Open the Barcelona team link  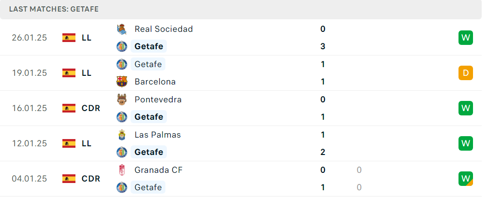[x=155, y=82]
